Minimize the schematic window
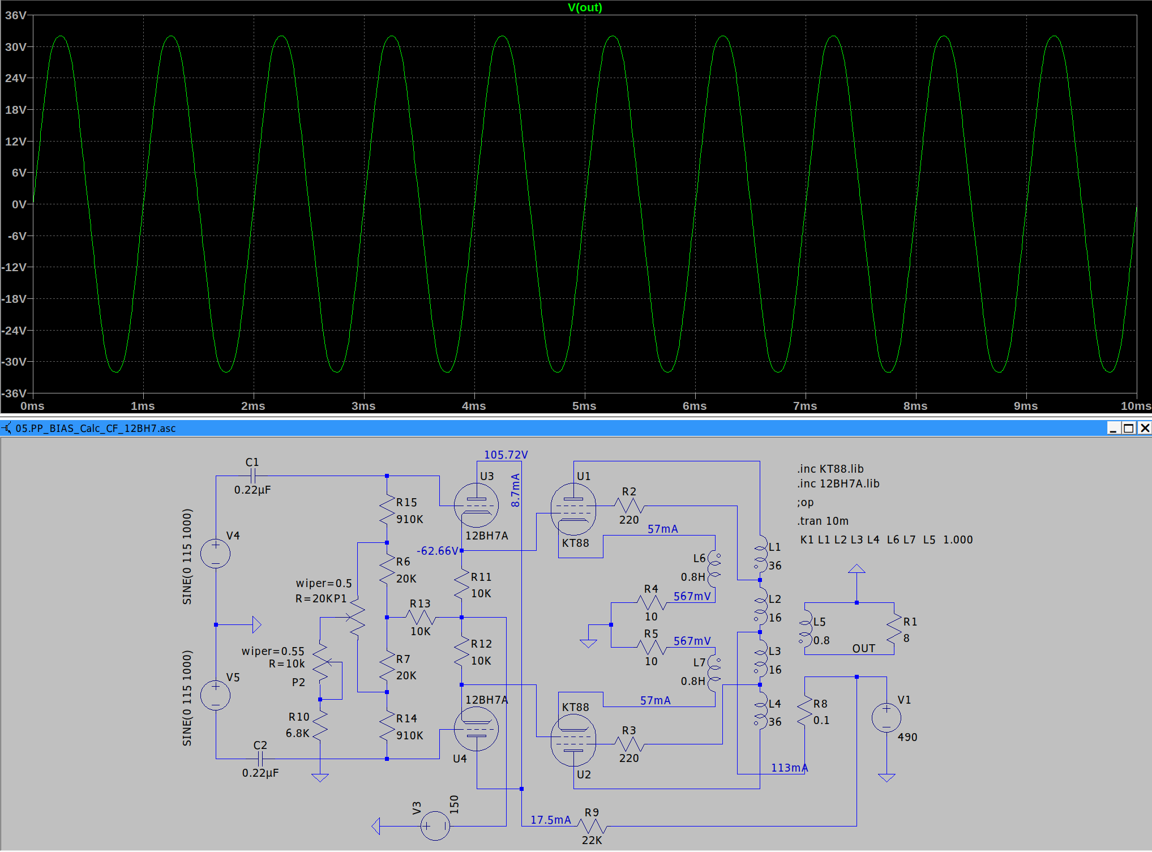Screen dimensions: 1152x852 pyautogui.click(x=1114, y=428)
